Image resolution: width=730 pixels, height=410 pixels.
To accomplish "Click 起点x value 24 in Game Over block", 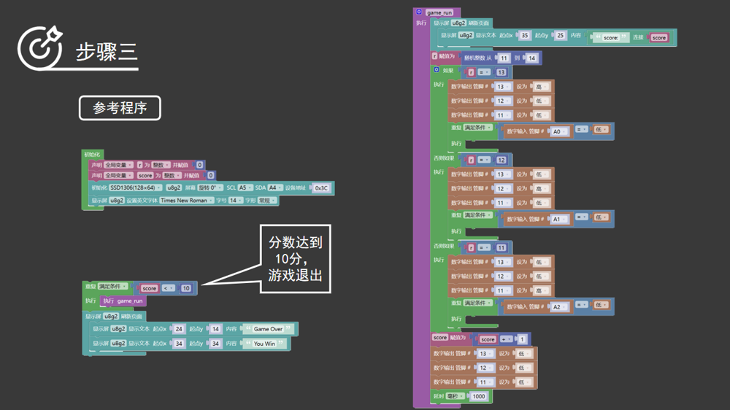I will point(179,329).
